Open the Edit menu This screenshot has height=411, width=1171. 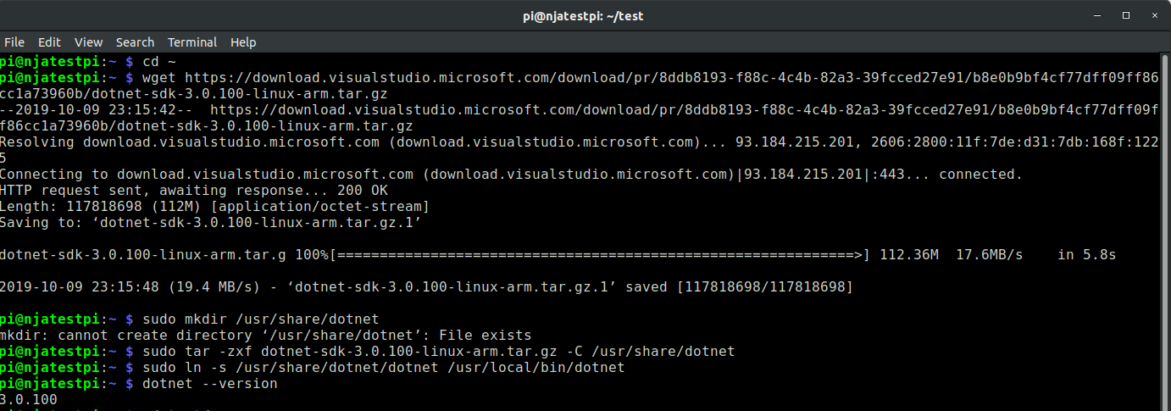(x=49, y=42)
